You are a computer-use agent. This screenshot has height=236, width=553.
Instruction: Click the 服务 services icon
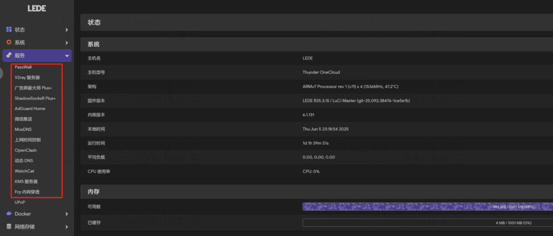(x=9, y=56)
